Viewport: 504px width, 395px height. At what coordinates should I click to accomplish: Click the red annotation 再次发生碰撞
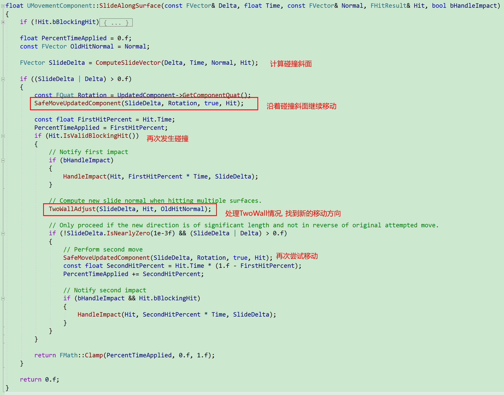tap(167, 139)
